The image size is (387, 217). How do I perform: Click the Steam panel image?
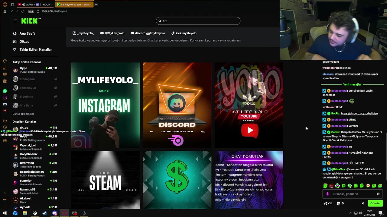(x=105, y=180)
